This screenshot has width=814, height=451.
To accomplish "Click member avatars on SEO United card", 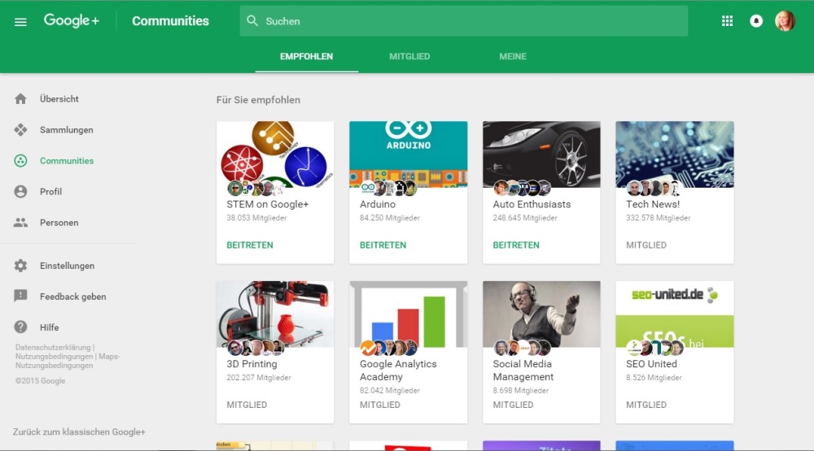I will [654, 347].
